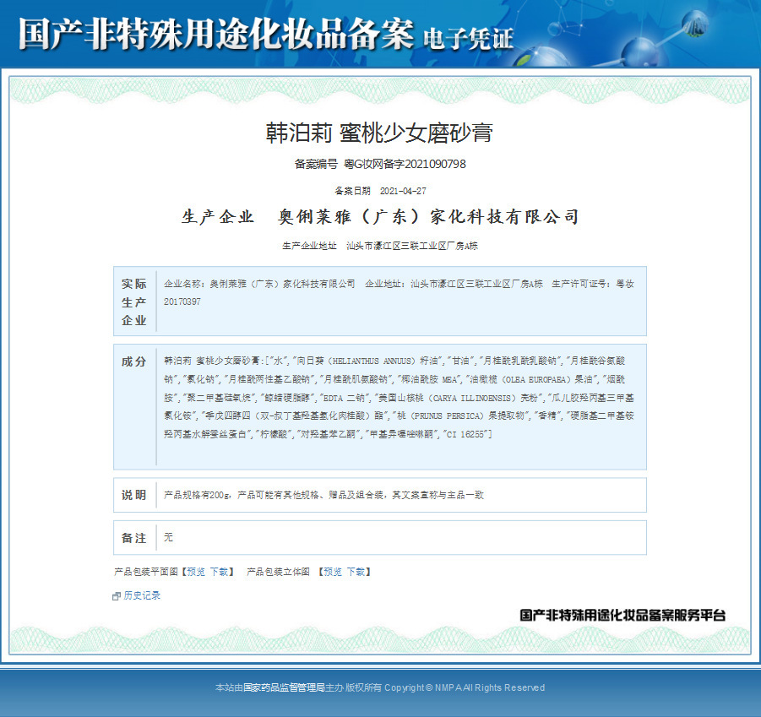Viewport: 761px width, 717px height.
Task: Click the 国产非特殊用途化妆品备案服务平台 stamp text
Action: 622,615
